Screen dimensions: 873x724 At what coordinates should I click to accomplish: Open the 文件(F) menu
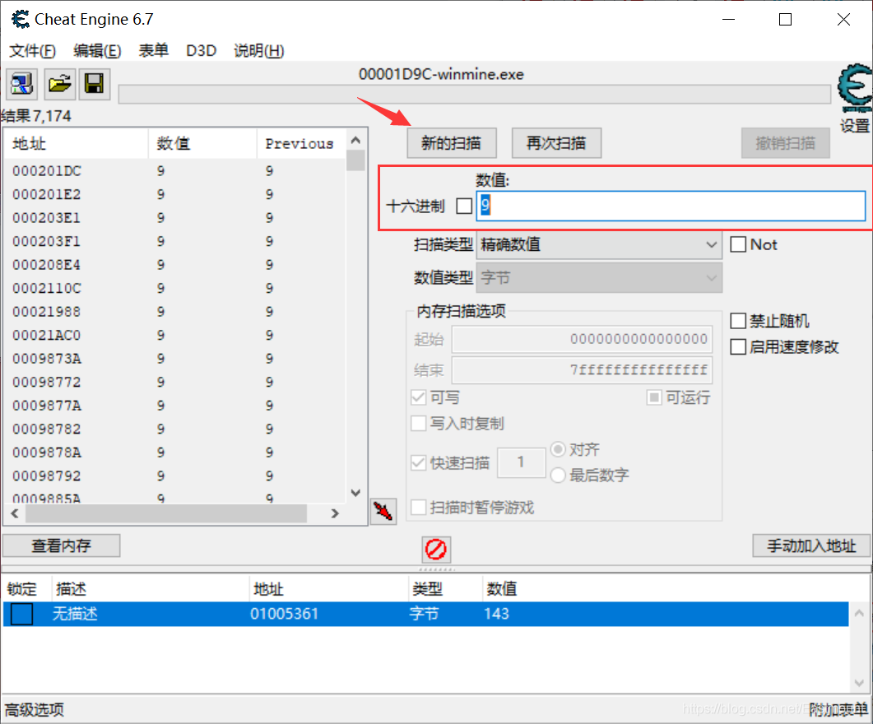(32, 51)
